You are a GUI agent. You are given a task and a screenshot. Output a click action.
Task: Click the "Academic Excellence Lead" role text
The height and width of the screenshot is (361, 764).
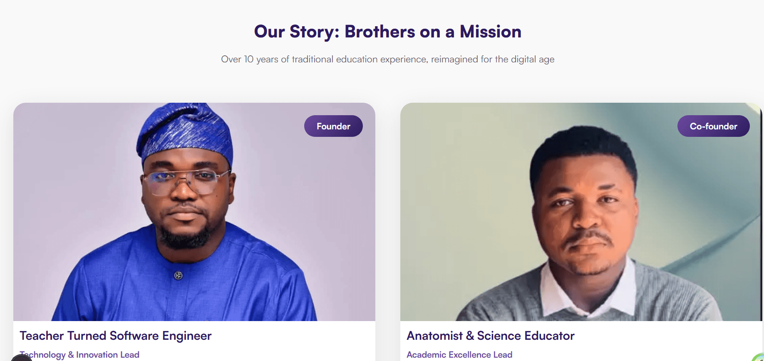(x=459, y=355)
